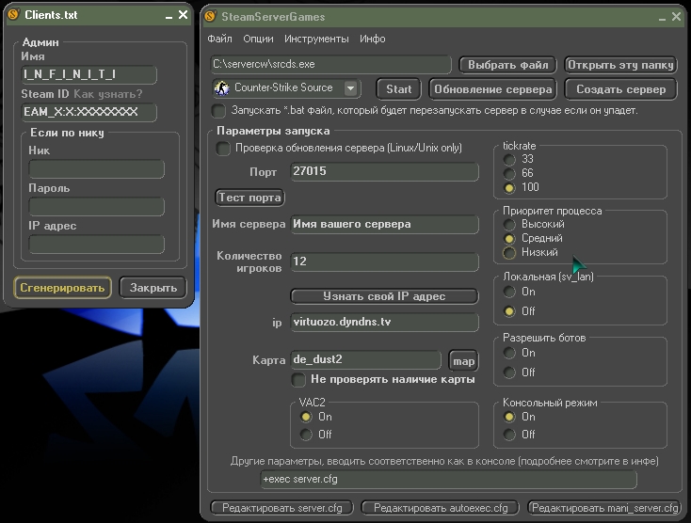691x523 pixels.
Task: Click Открыть эту папку button
Action: pos(620,65)
